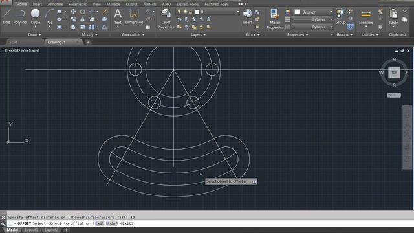Select the Rectangle draw tool
The height and width of the screenshot is (233, 414).
pos(60,12)
